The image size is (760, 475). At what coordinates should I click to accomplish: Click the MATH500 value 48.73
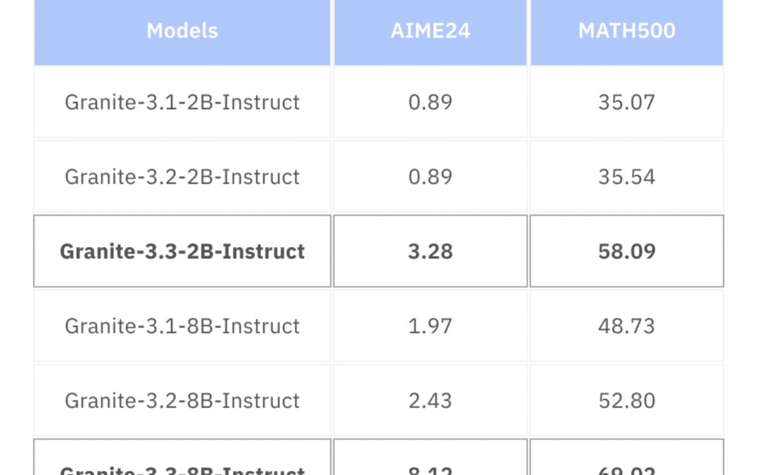click(x=627, y=327)
